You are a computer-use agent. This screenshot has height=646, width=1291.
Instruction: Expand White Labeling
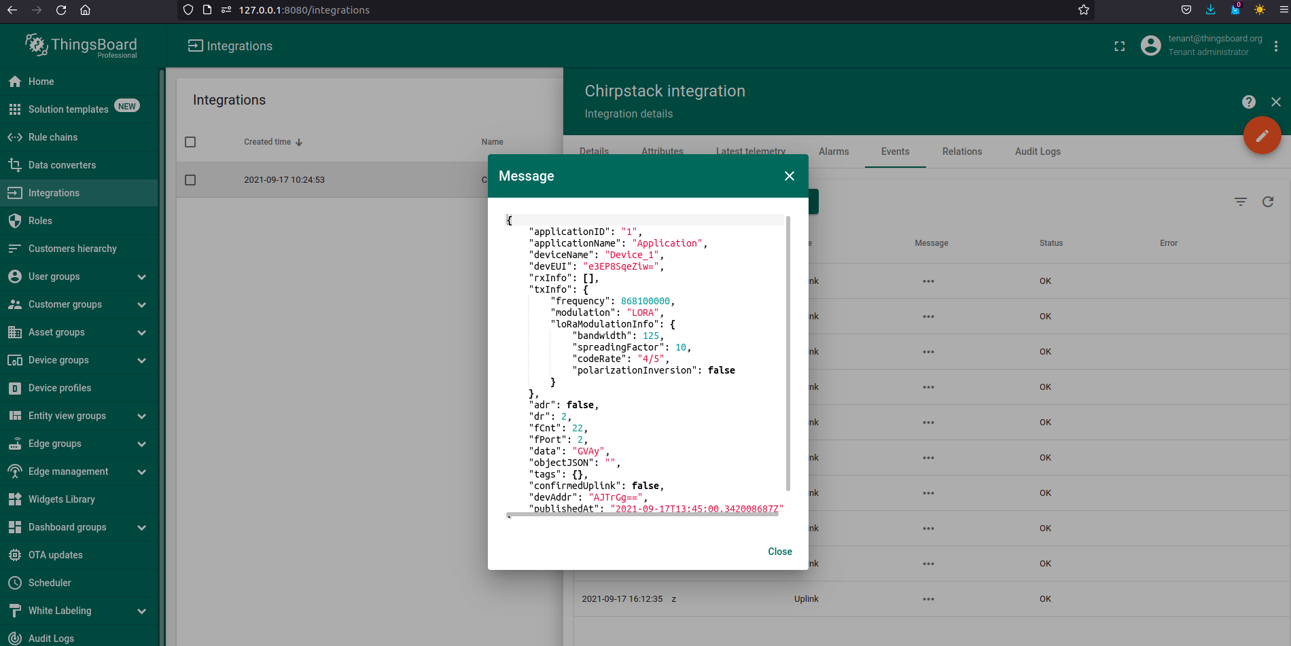click(141, 611)
